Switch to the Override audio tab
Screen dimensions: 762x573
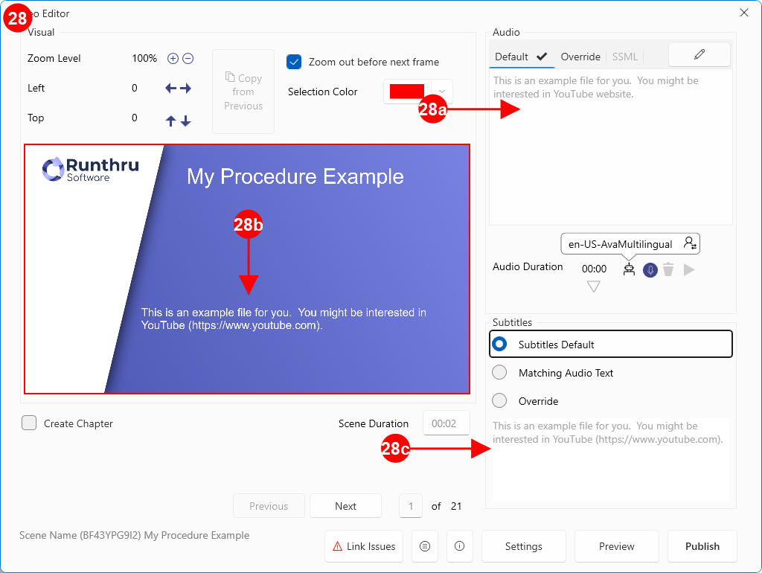point(580,57)
